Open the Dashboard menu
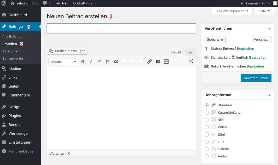The image size is (278, 165). 20,15
